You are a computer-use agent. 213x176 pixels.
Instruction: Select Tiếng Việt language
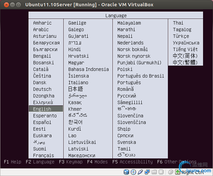coord(185,49)
